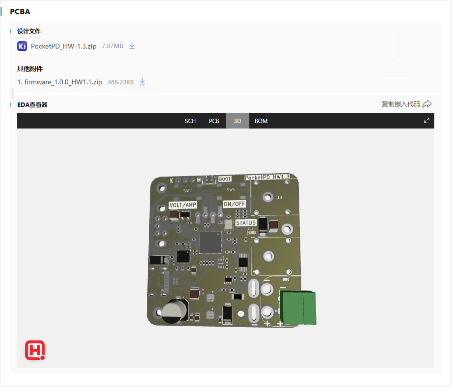Select the 3D view tab
The image size is (452, 387).
tap(238, 121)
